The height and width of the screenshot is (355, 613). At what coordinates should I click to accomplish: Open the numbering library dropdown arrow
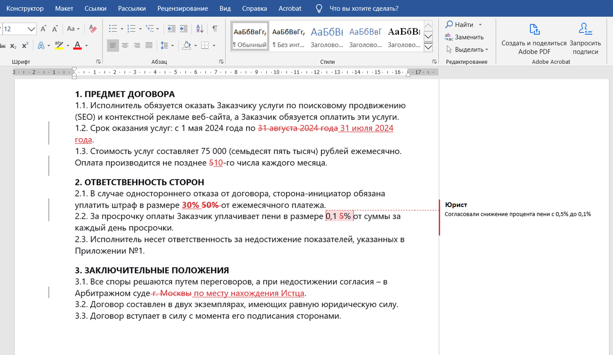click(x=139, y=29)
